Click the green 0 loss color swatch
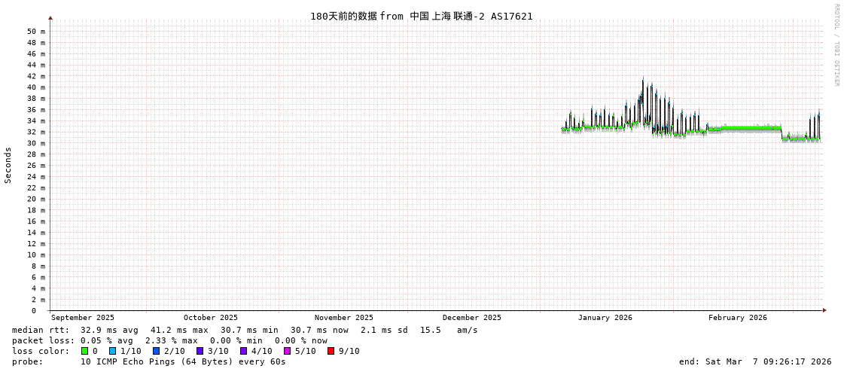Viewport: 844px width, 372px height. tap(85, 351)
